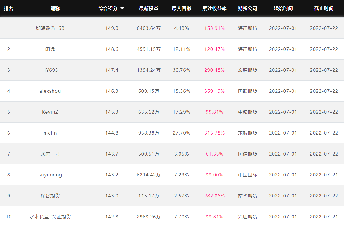This screenshot has width=344, height=225.
Task: Open nickname alexshou
Action: click(x=50, y=91)
